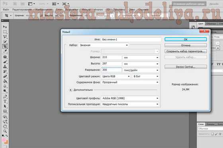Select the Crop tool

tap(5, 46)
